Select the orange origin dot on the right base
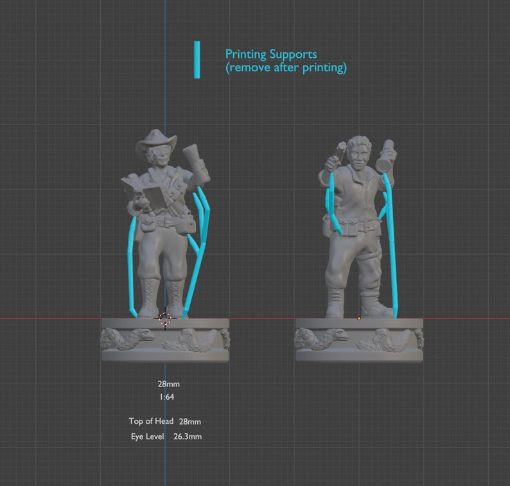 tap(359, 318)
